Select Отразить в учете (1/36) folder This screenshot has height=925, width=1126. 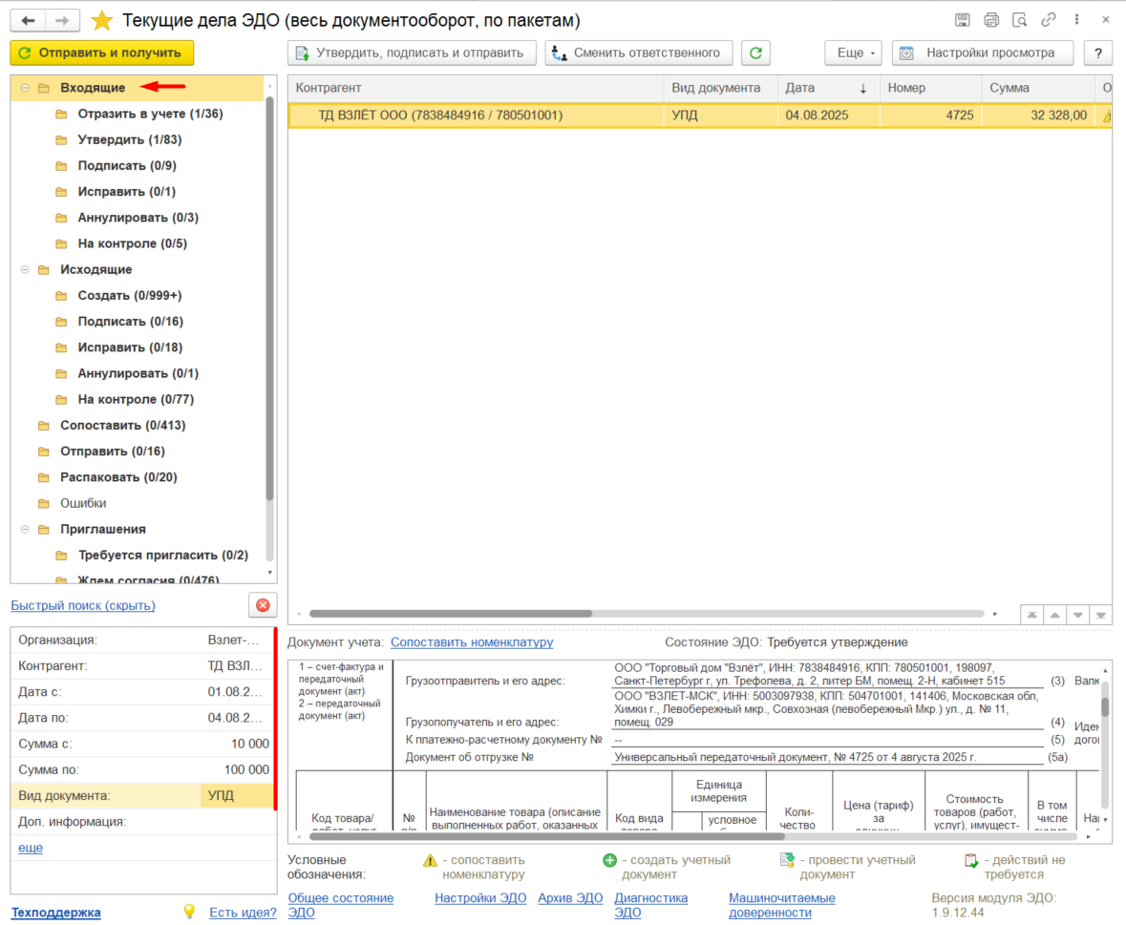point(150,115)
